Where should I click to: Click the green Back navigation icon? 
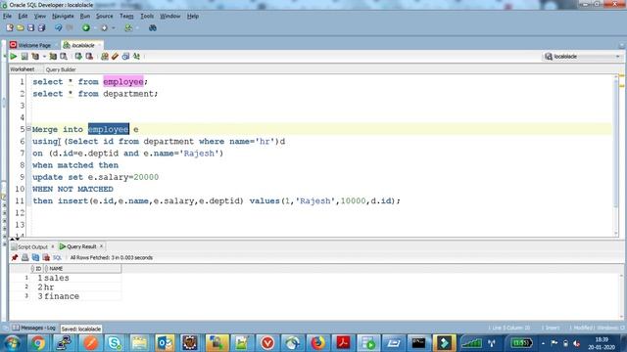coord(85,28)
